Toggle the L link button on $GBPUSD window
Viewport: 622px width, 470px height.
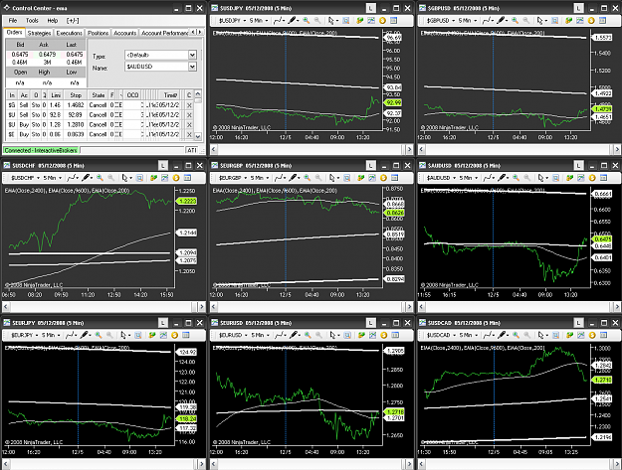(x=579, y=8)
